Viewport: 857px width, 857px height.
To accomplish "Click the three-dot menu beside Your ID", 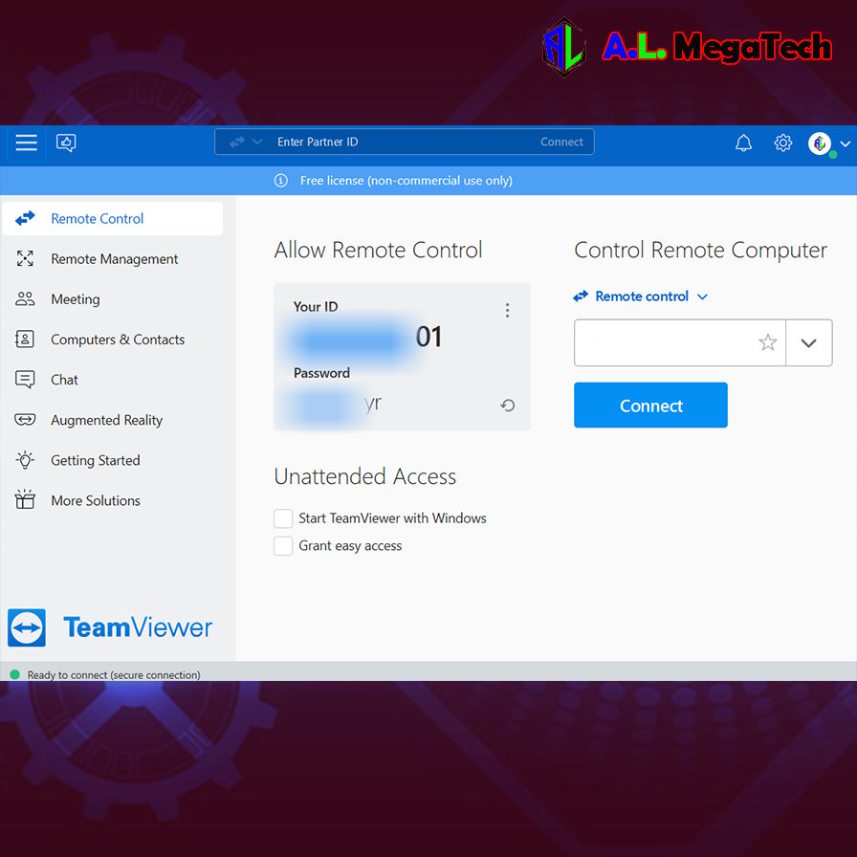I will point(507,310).
